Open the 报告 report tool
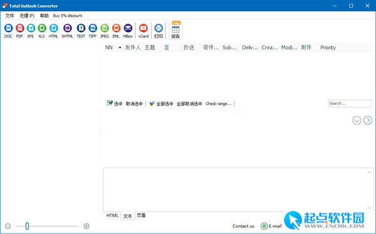 (x=175, y=31)
